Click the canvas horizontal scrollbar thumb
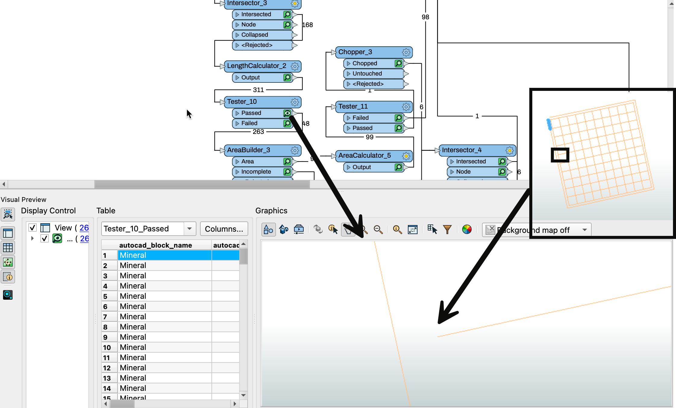This screenshot has height=408, width=676. coord(202,184)
